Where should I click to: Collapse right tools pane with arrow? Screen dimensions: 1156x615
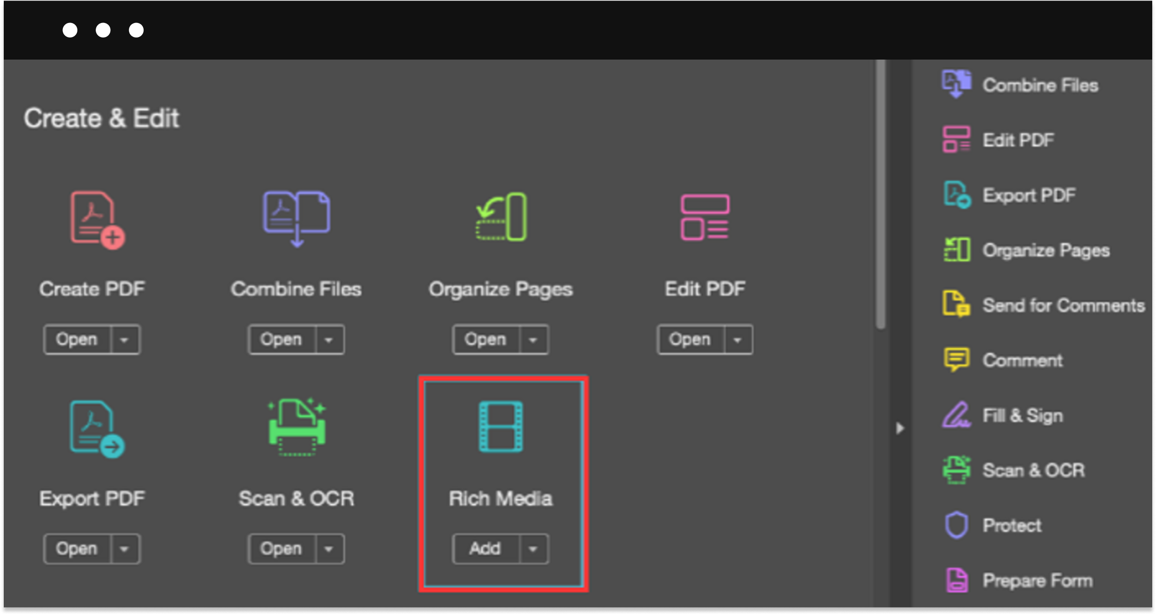point(899,428)
